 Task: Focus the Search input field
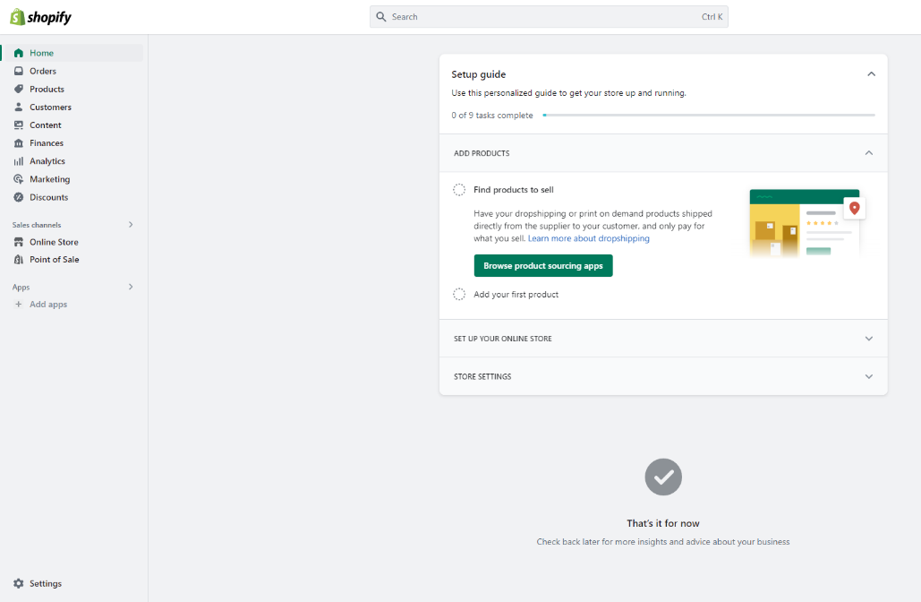pyautogui.click(x=549, y=17)
